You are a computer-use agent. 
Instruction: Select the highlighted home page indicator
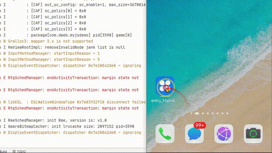click(x=197, y=113)
